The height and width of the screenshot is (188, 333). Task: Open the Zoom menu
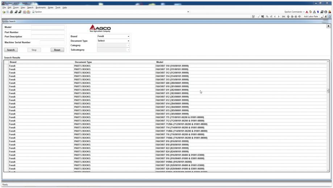tap(16, 8)
